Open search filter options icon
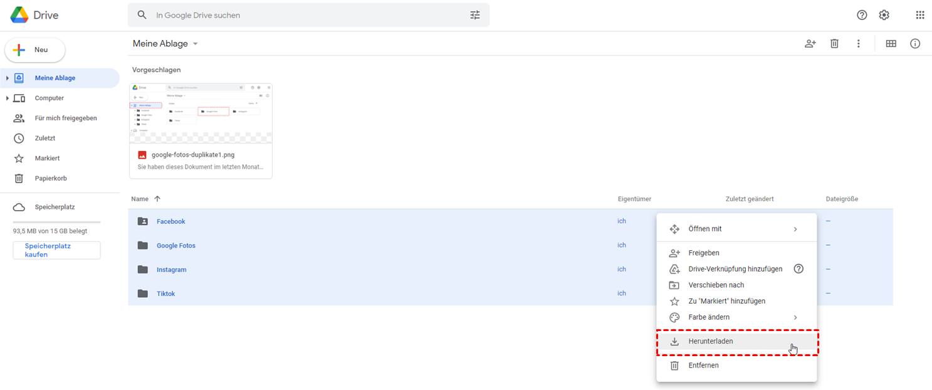Screen dimensions: 932x390 pos(475,15)
